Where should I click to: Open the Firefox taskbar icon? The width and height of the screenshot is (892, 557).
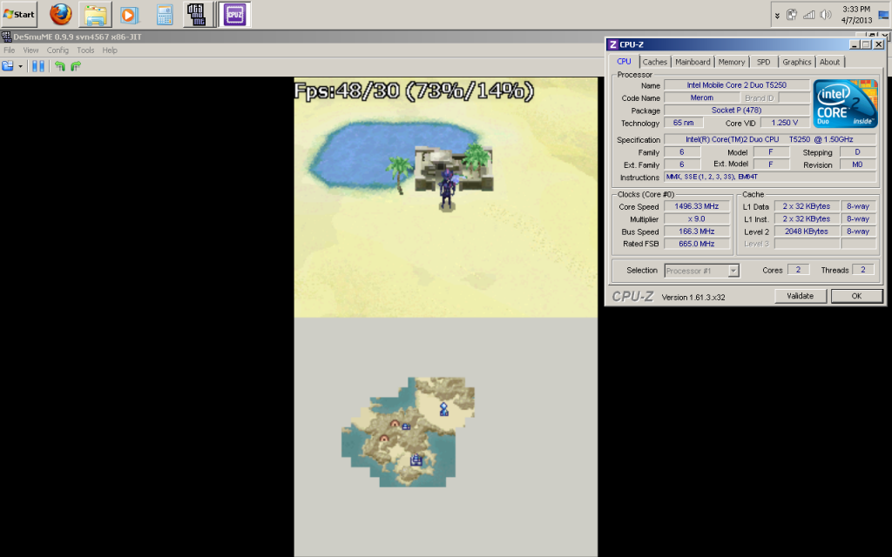click(x=60, y=14)
